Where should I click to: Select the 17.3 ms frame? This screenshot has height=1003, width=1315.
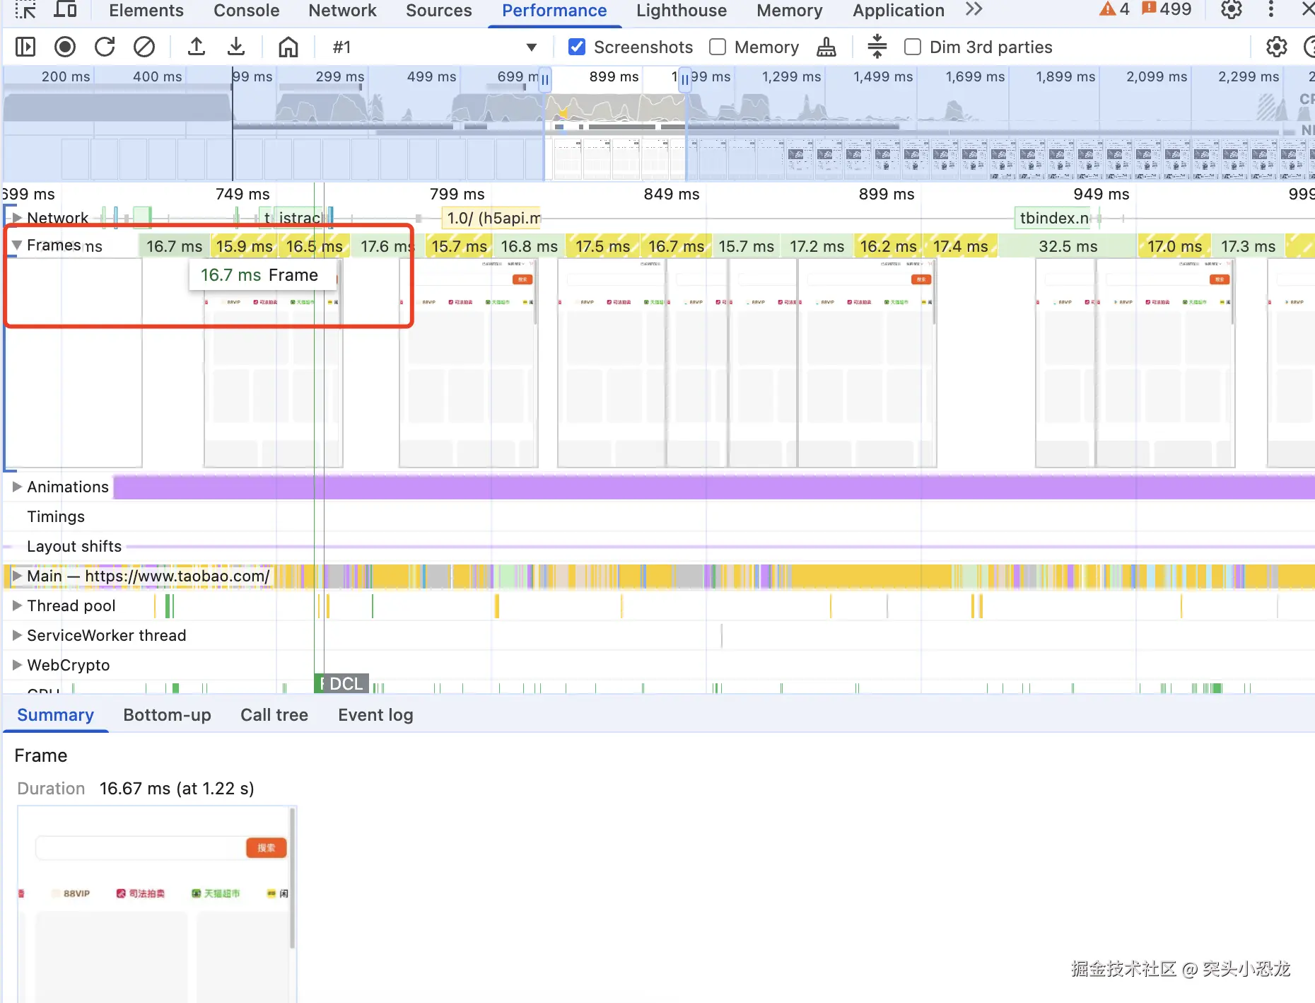(1248, 246)
